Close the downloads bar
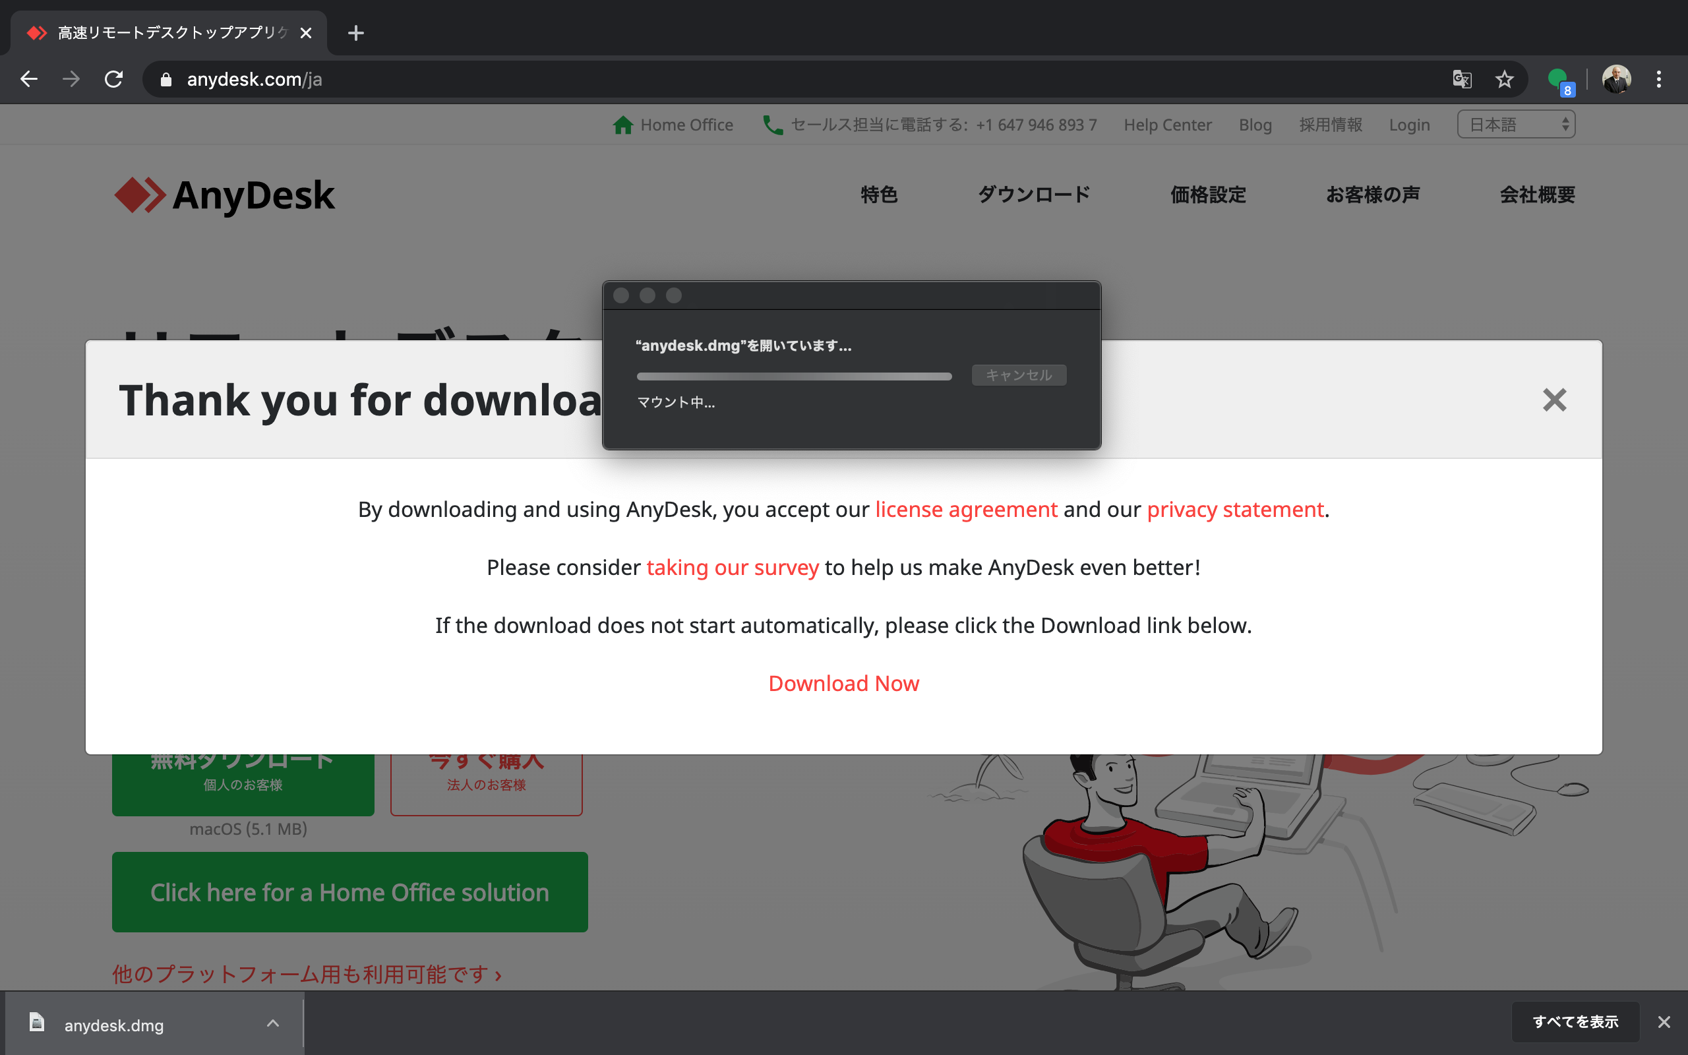Screen dimensions: 1688x1055 pyautogui.click(x=1664, y=1022)
